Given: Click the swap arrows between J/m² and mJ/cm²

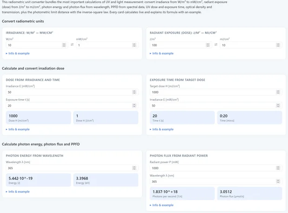Looking at the screenshot, I should (x=216, y=45).
